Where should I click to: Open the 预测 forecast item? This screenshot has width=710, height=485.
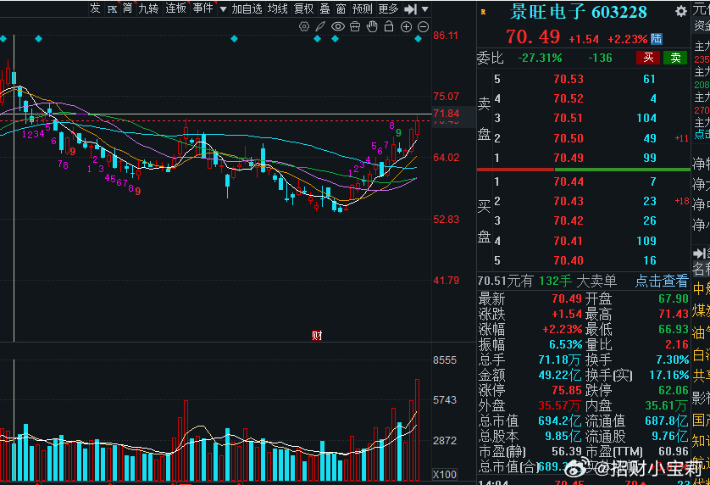[x=363, y=8]
